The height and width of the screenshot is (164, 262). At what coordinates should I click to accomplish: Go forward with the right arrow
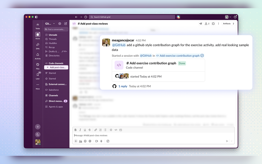click(x=81, y=17)
